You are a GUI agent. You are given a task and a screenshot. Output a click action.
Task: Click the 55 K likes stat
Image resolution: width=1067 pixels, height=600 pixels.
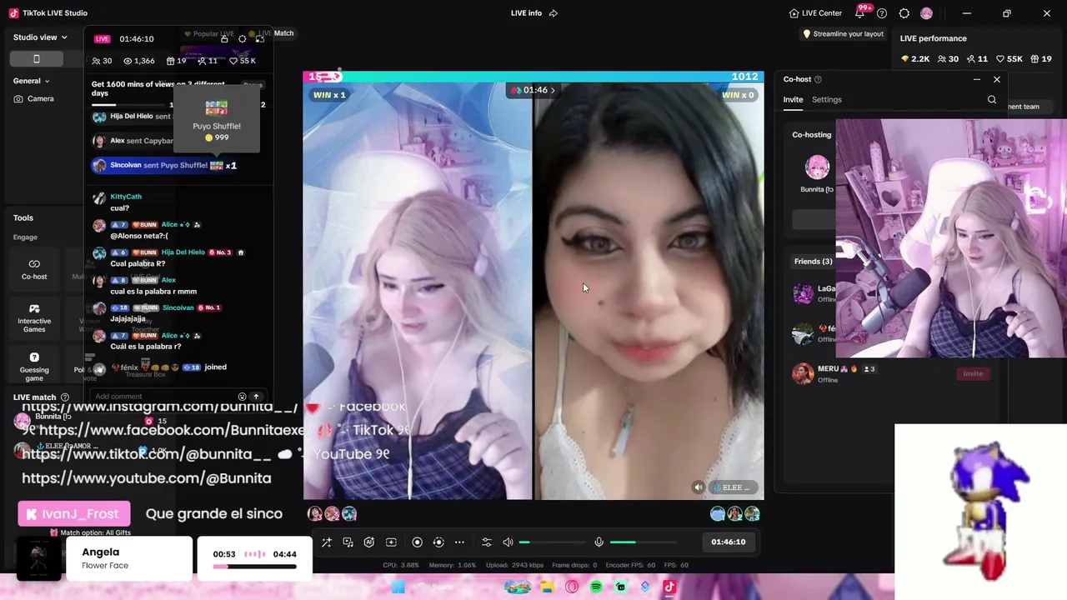click(x=243, y=61)
